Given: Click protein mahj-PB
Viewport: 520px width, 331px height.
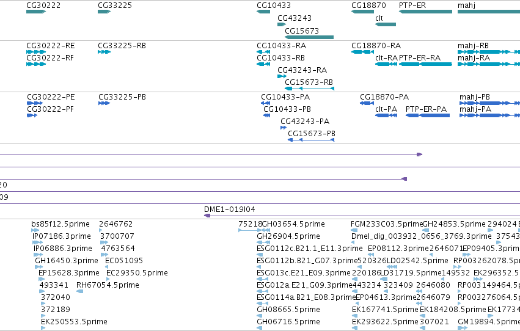Looking at the screenshot, I should pyautogui.click(x=490, y=103).
